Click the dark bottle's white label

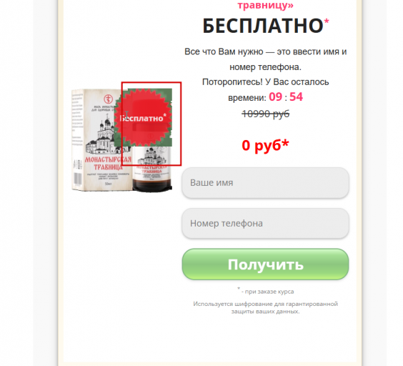(x=151, y=163)
